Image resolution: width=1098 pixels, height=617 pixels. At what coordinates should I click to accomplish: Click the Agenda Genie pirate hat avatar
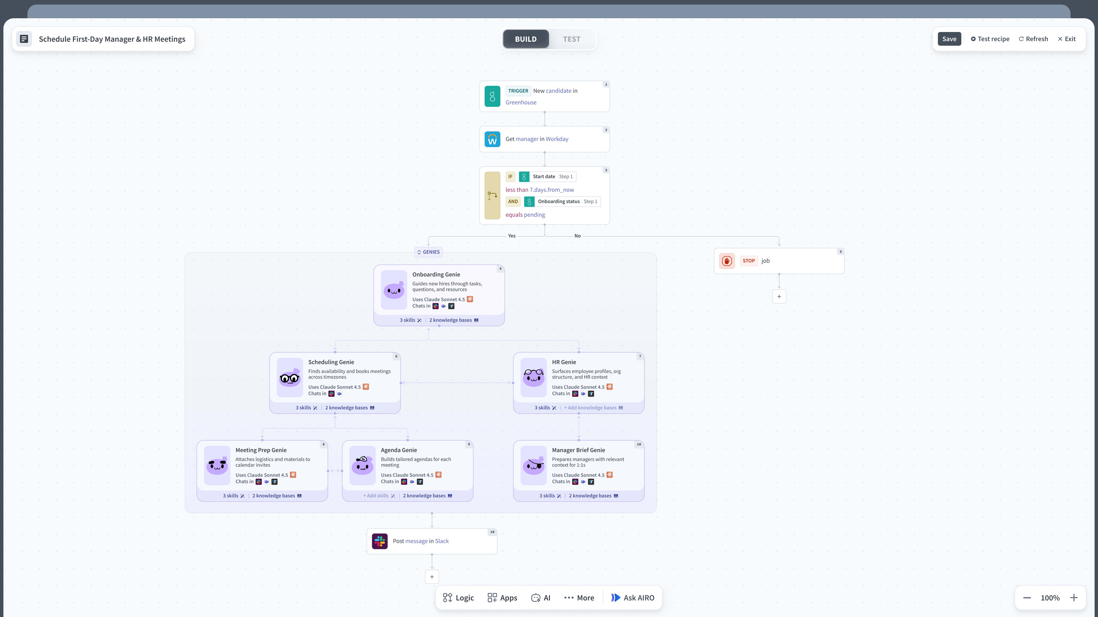(362, 465)
